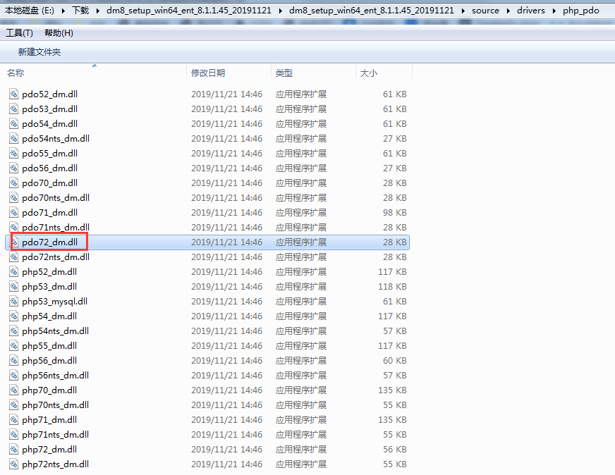Click the pdo71nts_dm.dll file icon
The height and width of the screenshot is (475, 615).
[x=13, y=228]
